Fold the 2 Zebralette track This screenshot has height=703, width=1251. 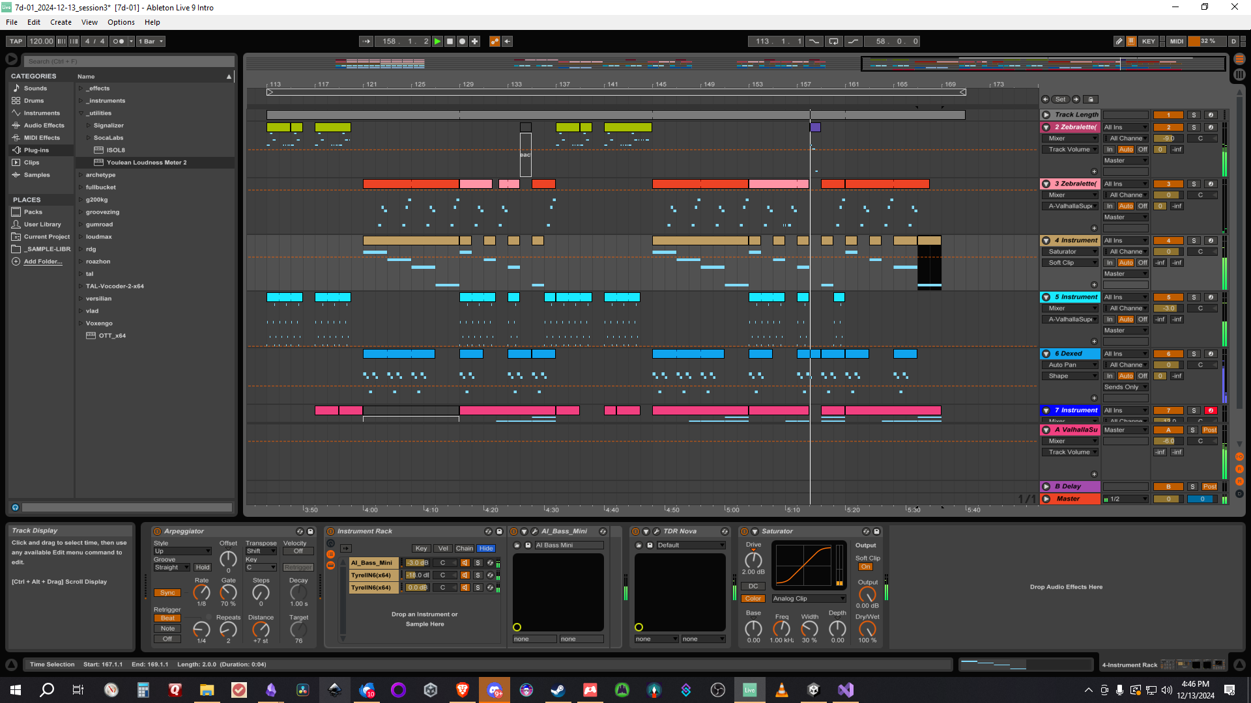pos(1046,128)
